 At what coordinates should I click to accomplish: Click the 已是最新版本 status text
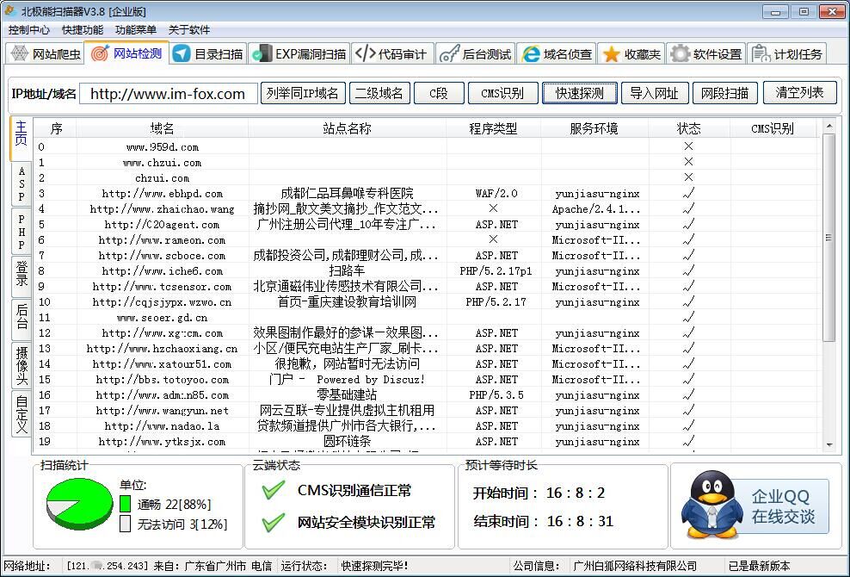pos(759,566)
